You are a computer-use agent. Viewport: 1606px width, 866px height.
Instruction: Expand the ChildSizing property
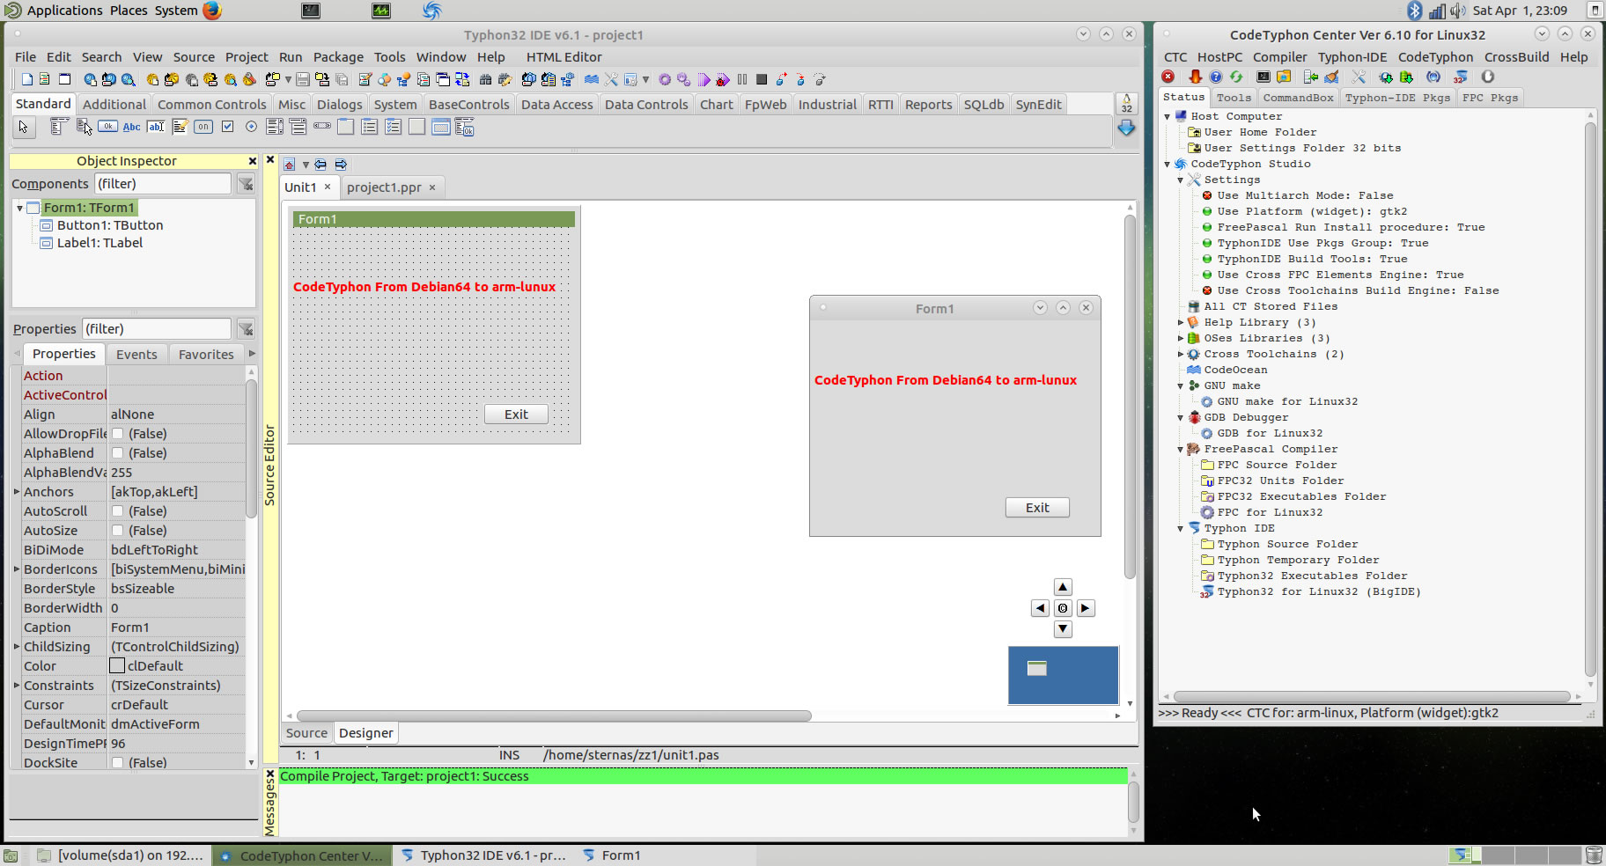click(17, 646)
